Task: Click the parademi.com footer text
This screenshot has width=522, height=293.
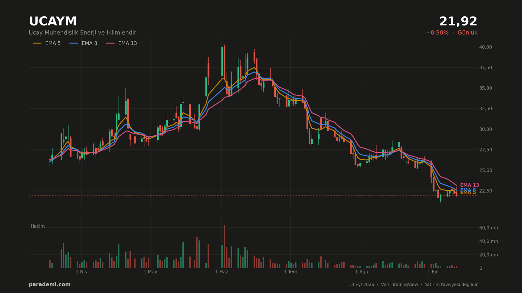Action: (50, 285)
